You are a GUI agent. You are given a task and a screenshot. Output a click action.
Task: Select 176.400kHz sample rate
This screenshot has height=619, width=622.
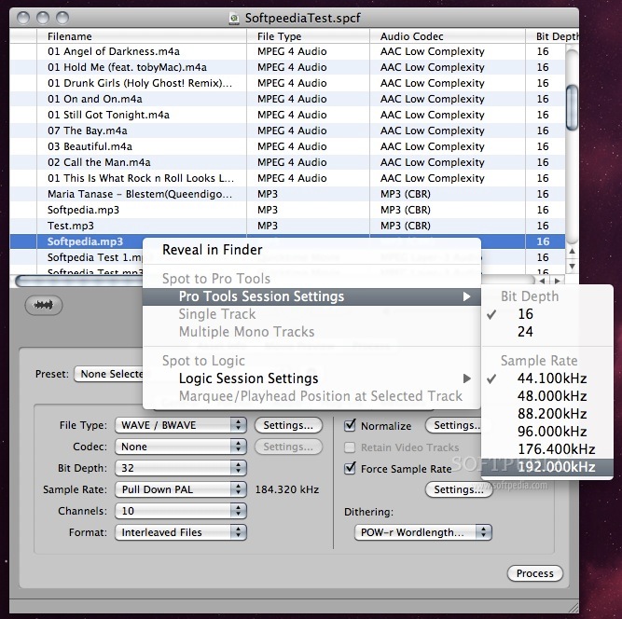click(547, 449)
